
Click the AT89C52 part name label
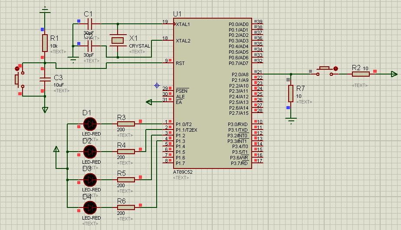[x=183, y=172]
